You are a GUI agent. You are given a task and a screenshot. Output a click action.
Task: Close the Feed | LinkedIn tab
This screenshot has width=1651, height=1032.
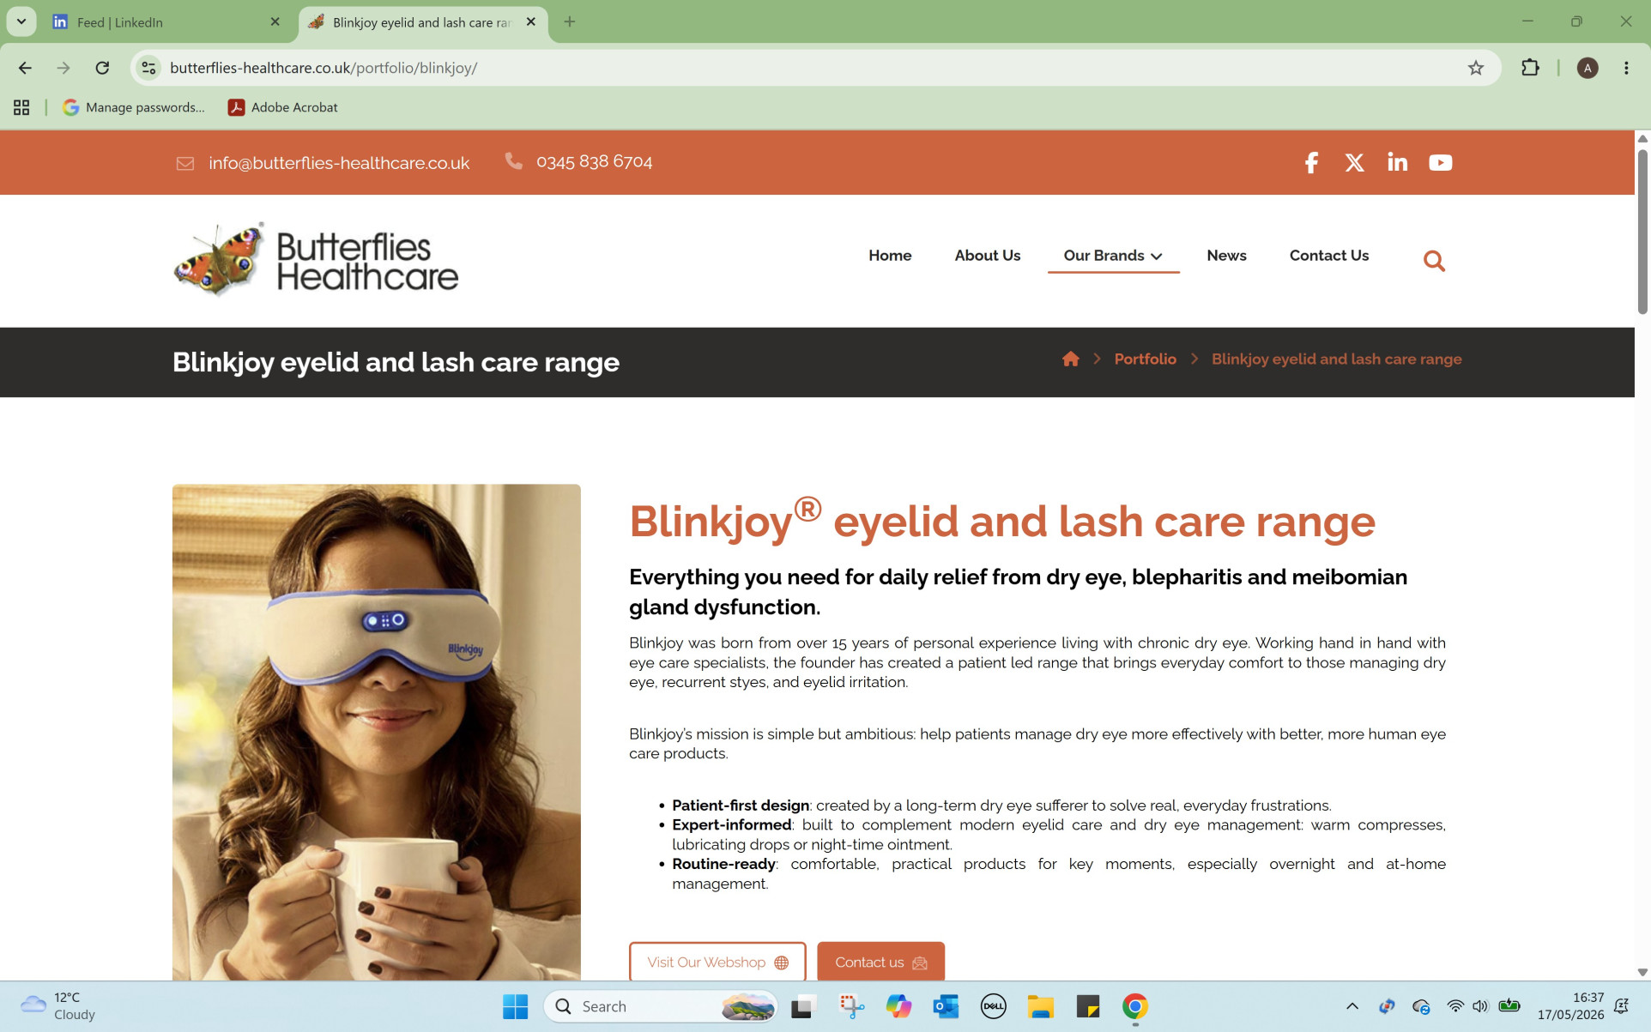coord(275,22)
